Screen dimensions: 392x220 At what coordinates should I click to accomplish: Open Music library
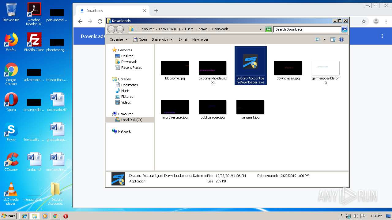click(x=123, y=91)
